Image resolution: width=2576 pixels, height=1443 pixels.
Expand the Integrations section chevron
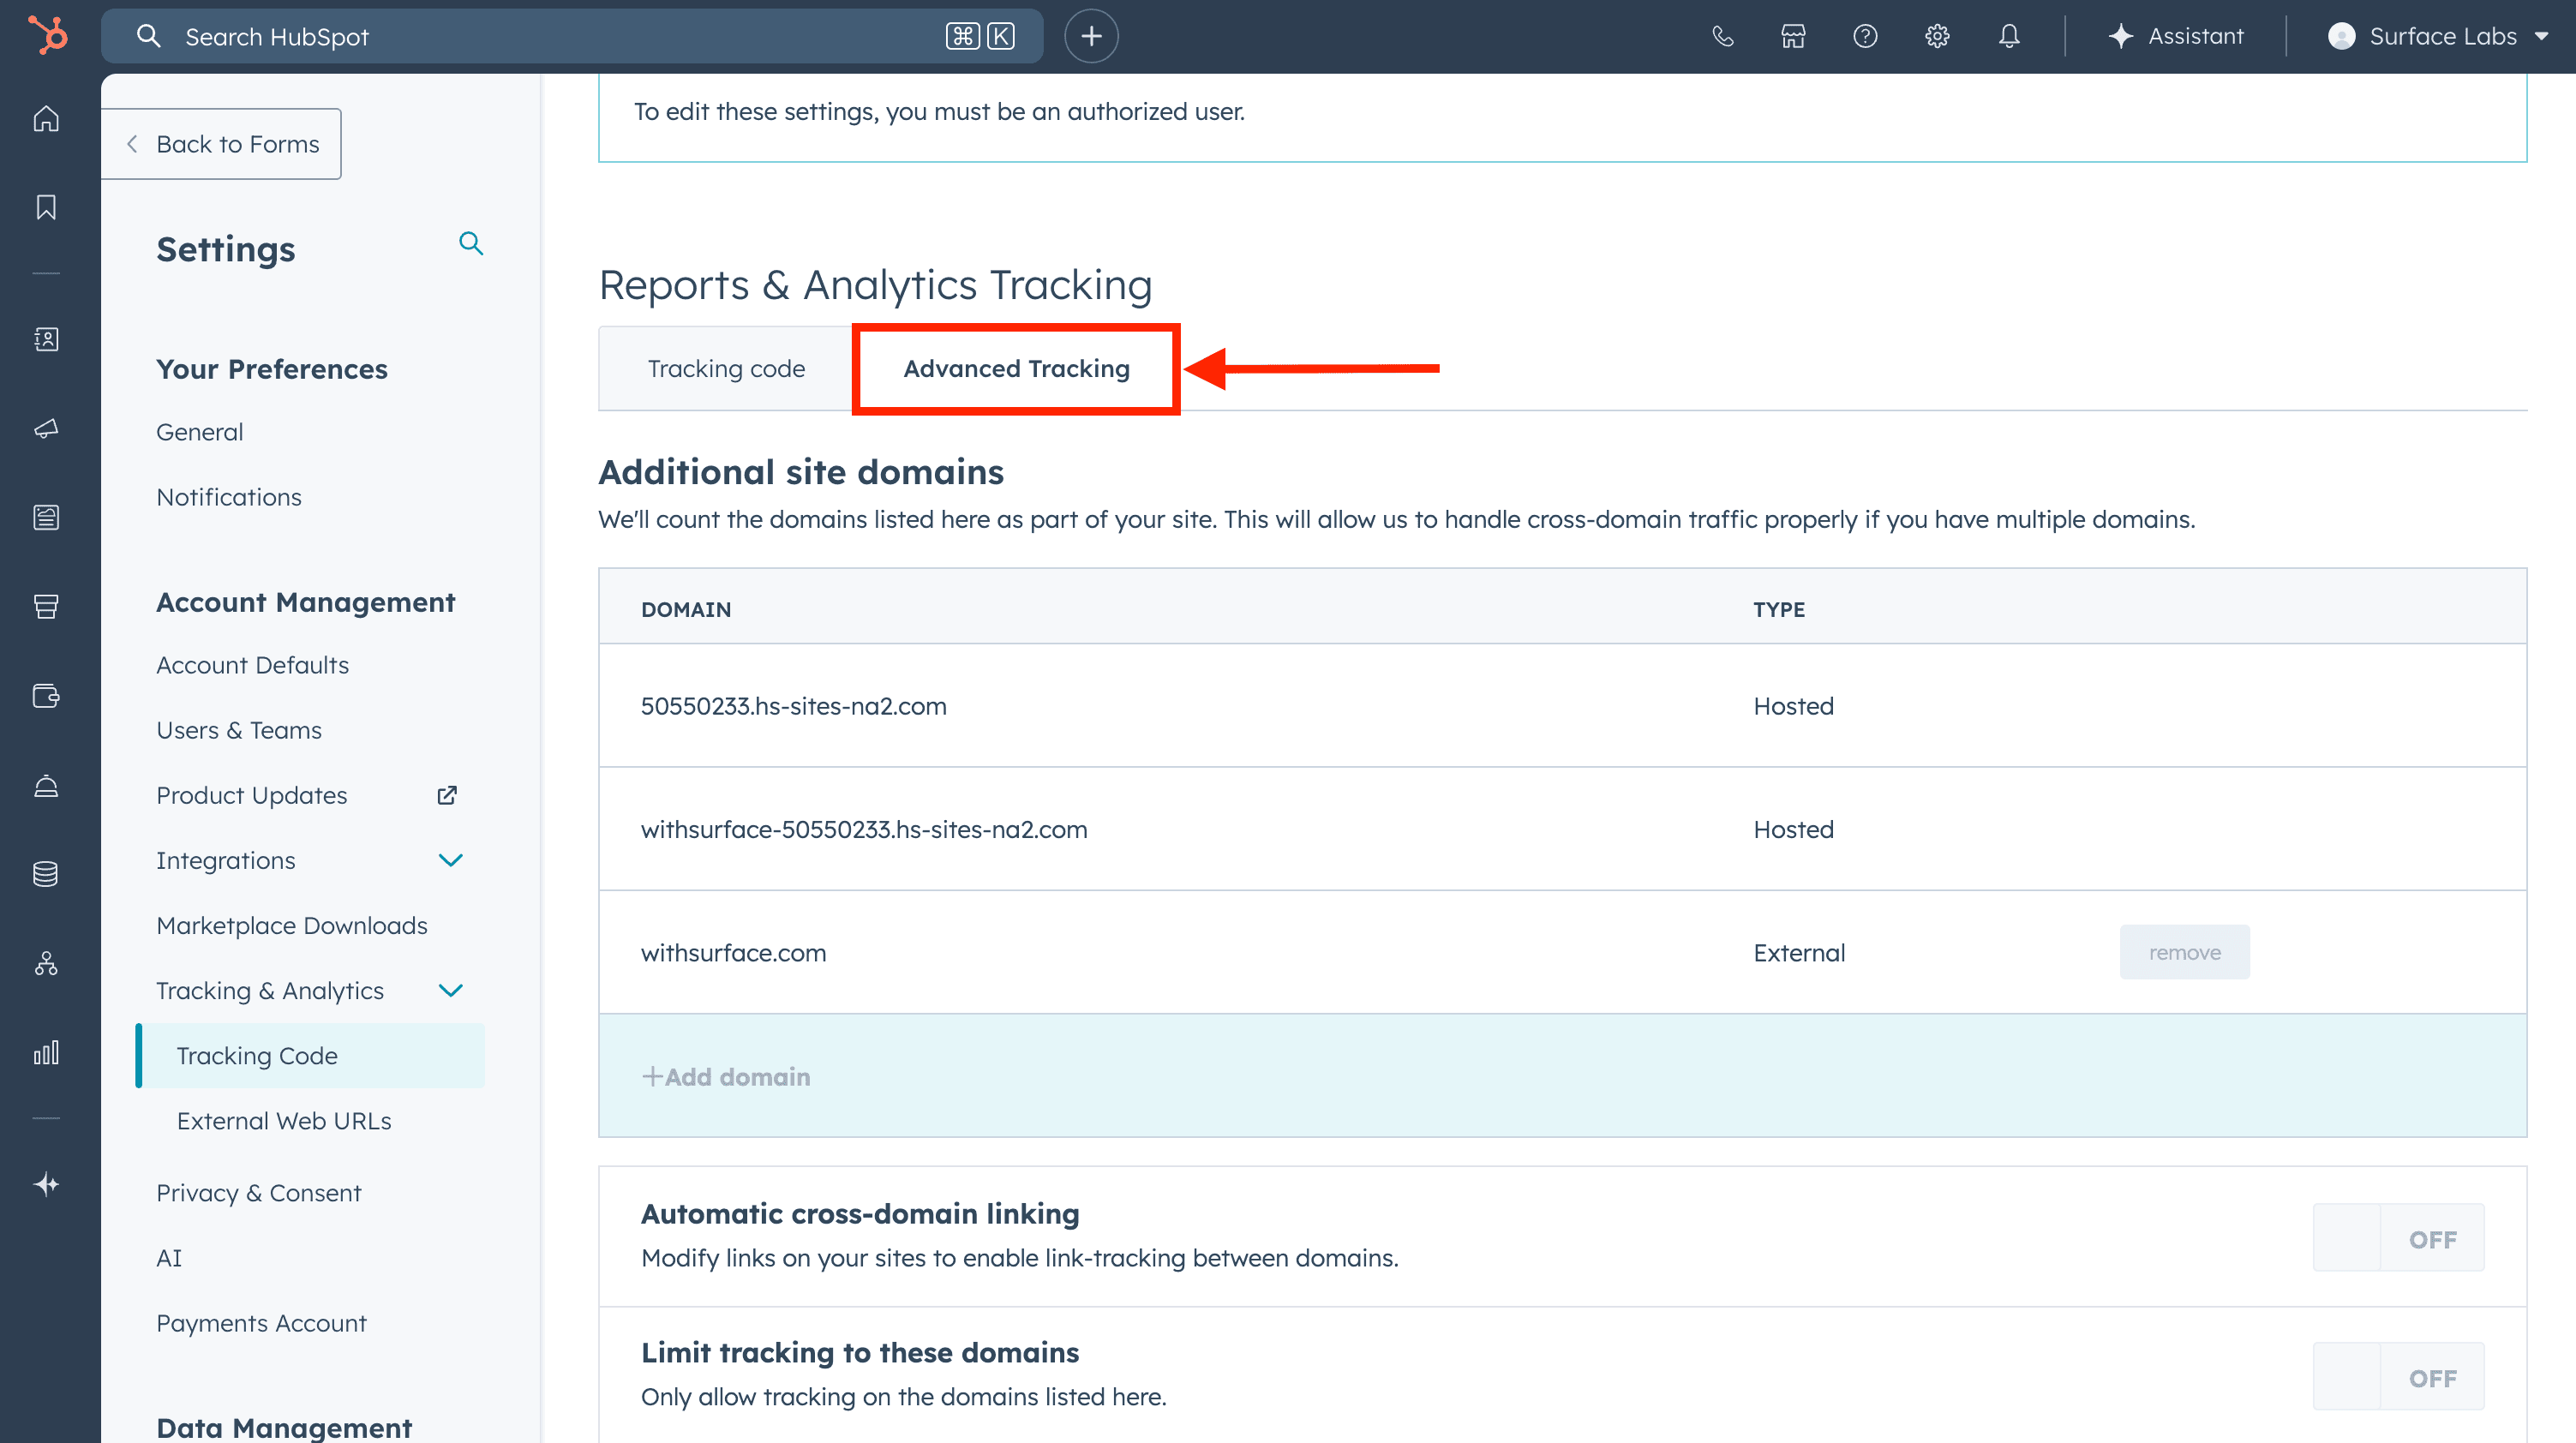pos(451,860)
